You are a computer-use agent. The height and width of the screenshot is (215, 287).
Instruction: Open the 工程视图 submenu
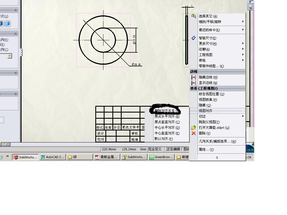click(x=217, y=55)
